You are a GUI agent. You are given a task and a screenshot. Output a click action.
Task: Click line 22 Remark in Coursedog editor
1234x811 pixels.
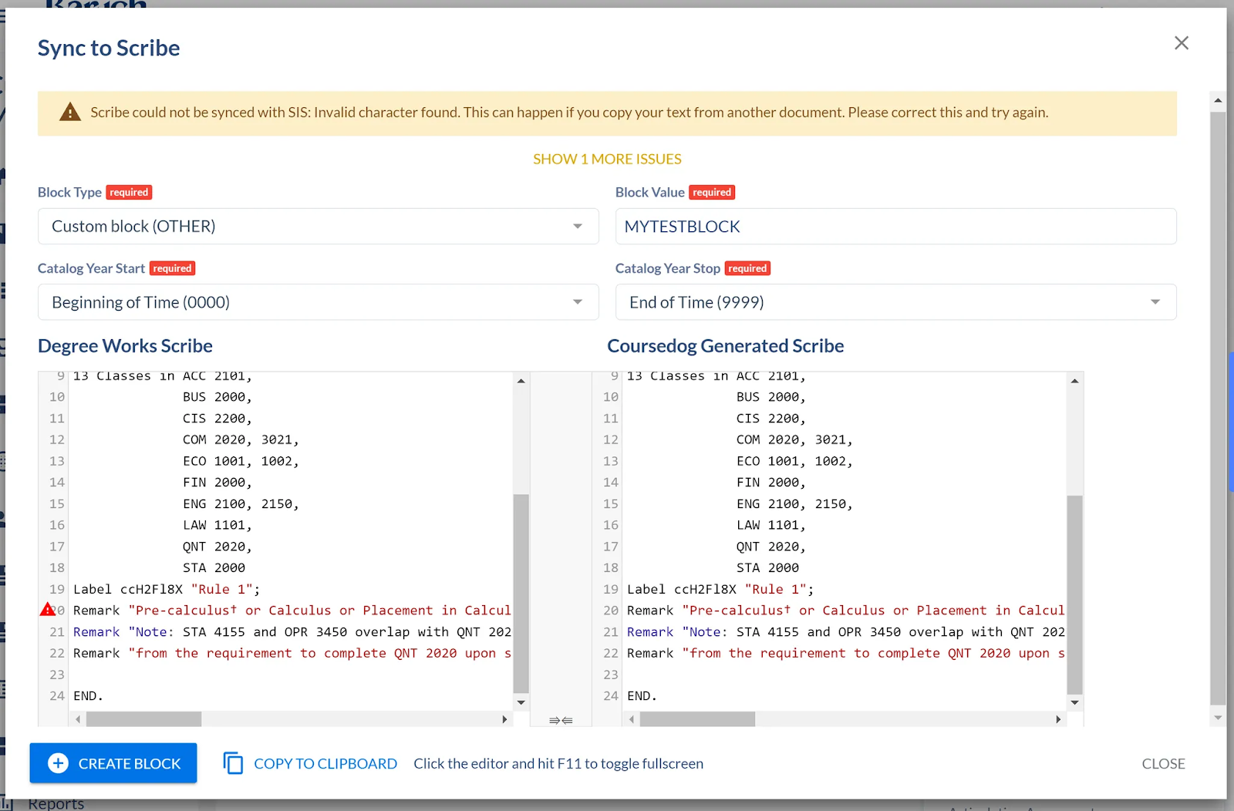coord(845,653)
